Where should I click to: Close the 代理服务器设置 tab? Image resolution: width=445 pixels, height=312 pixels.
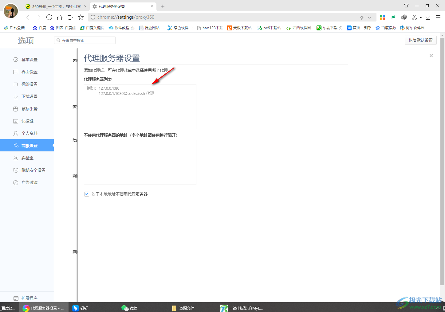tap(152, 6)
